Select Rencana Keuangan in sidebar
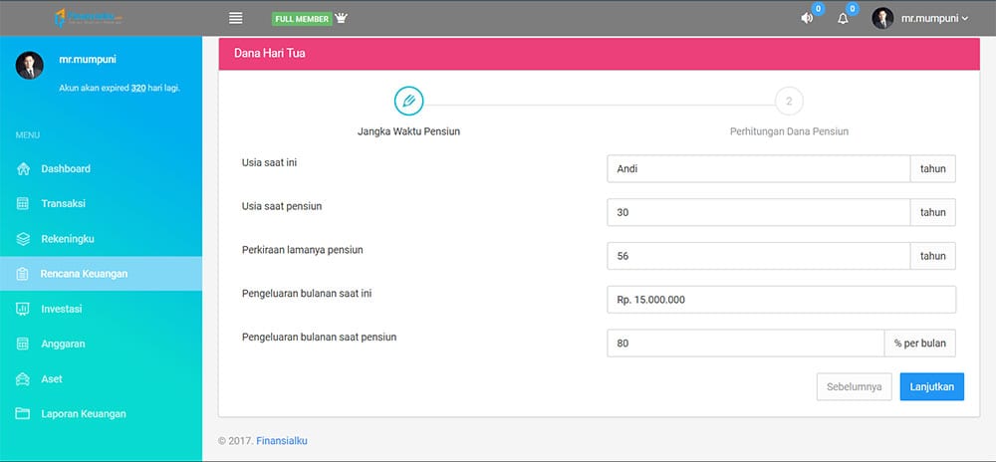This screenshot has width=996, height=462. (84, 274)
